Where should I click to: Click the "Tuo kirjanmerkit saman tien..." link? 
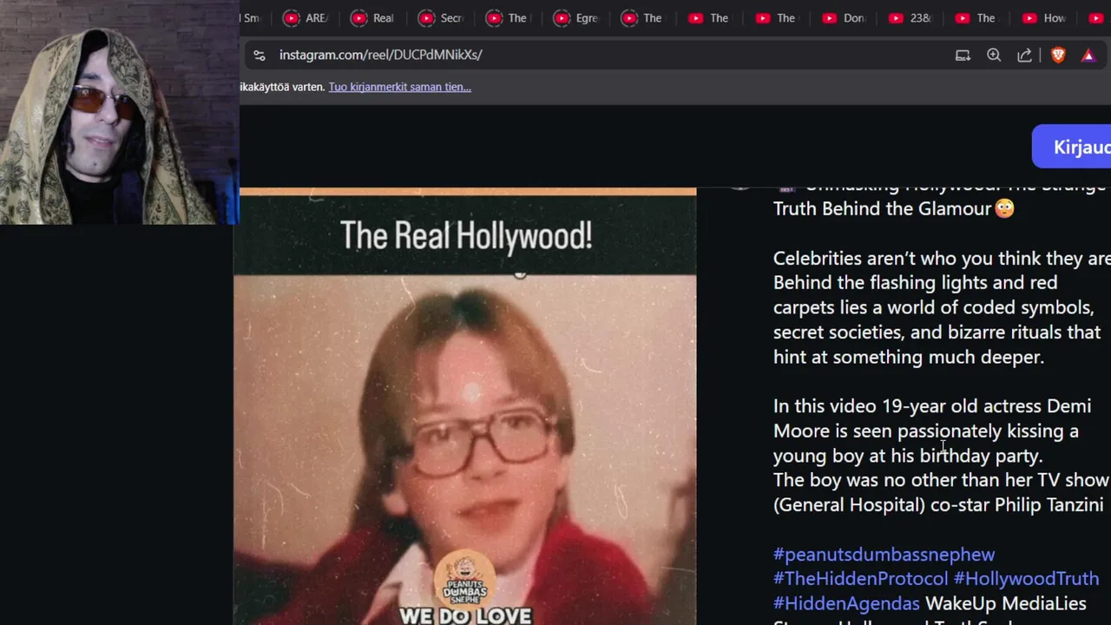[x=399, y=87]
